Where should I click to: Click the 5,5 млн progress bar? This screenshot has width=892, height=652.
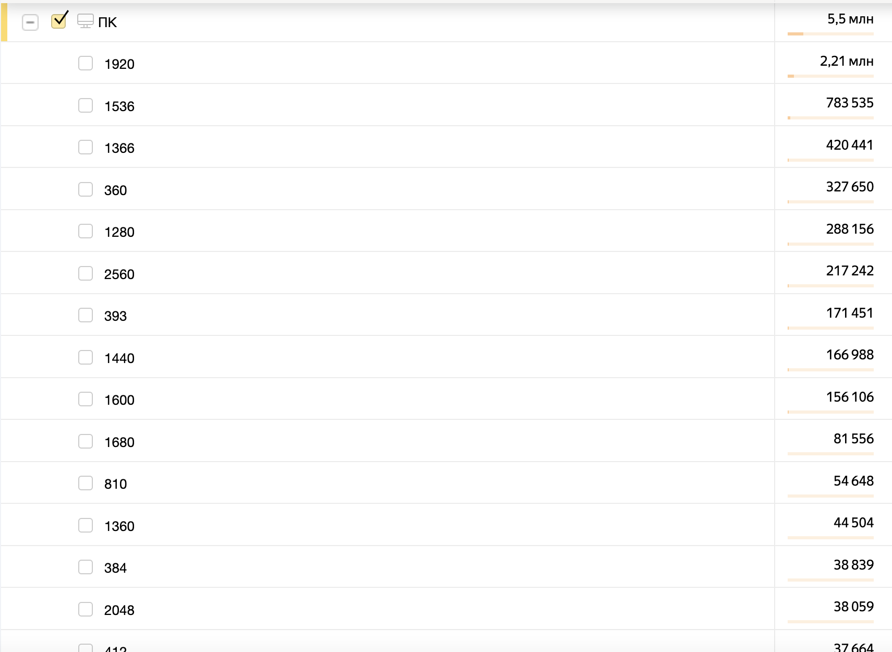pyautogui.click(x=830, y=34)
